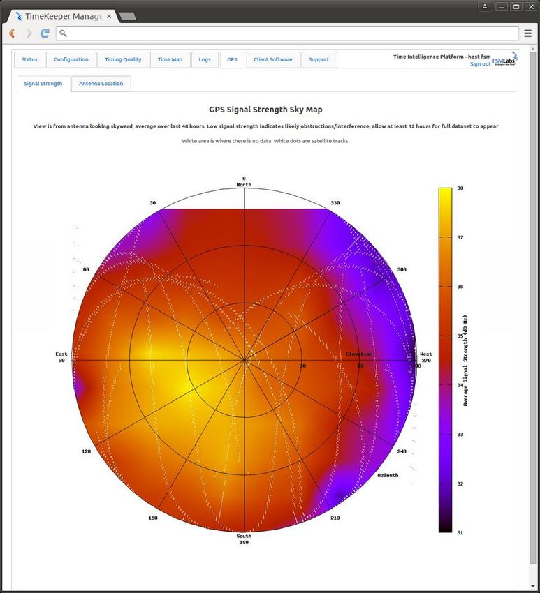Maximize the browser window
Viewport: 540px width, 593px height.
(x=516, y=6)
